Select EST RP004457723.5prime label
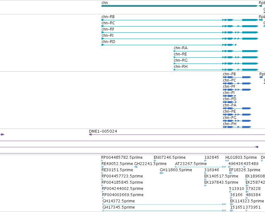This screenshot has height=212, width=265. [122, 177]
